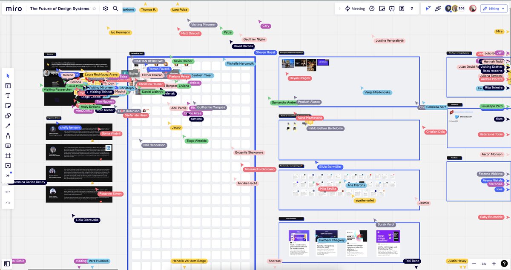
Task: Open the top toolbar sticky-note capture icon
Action: click(x=382, y=9)
